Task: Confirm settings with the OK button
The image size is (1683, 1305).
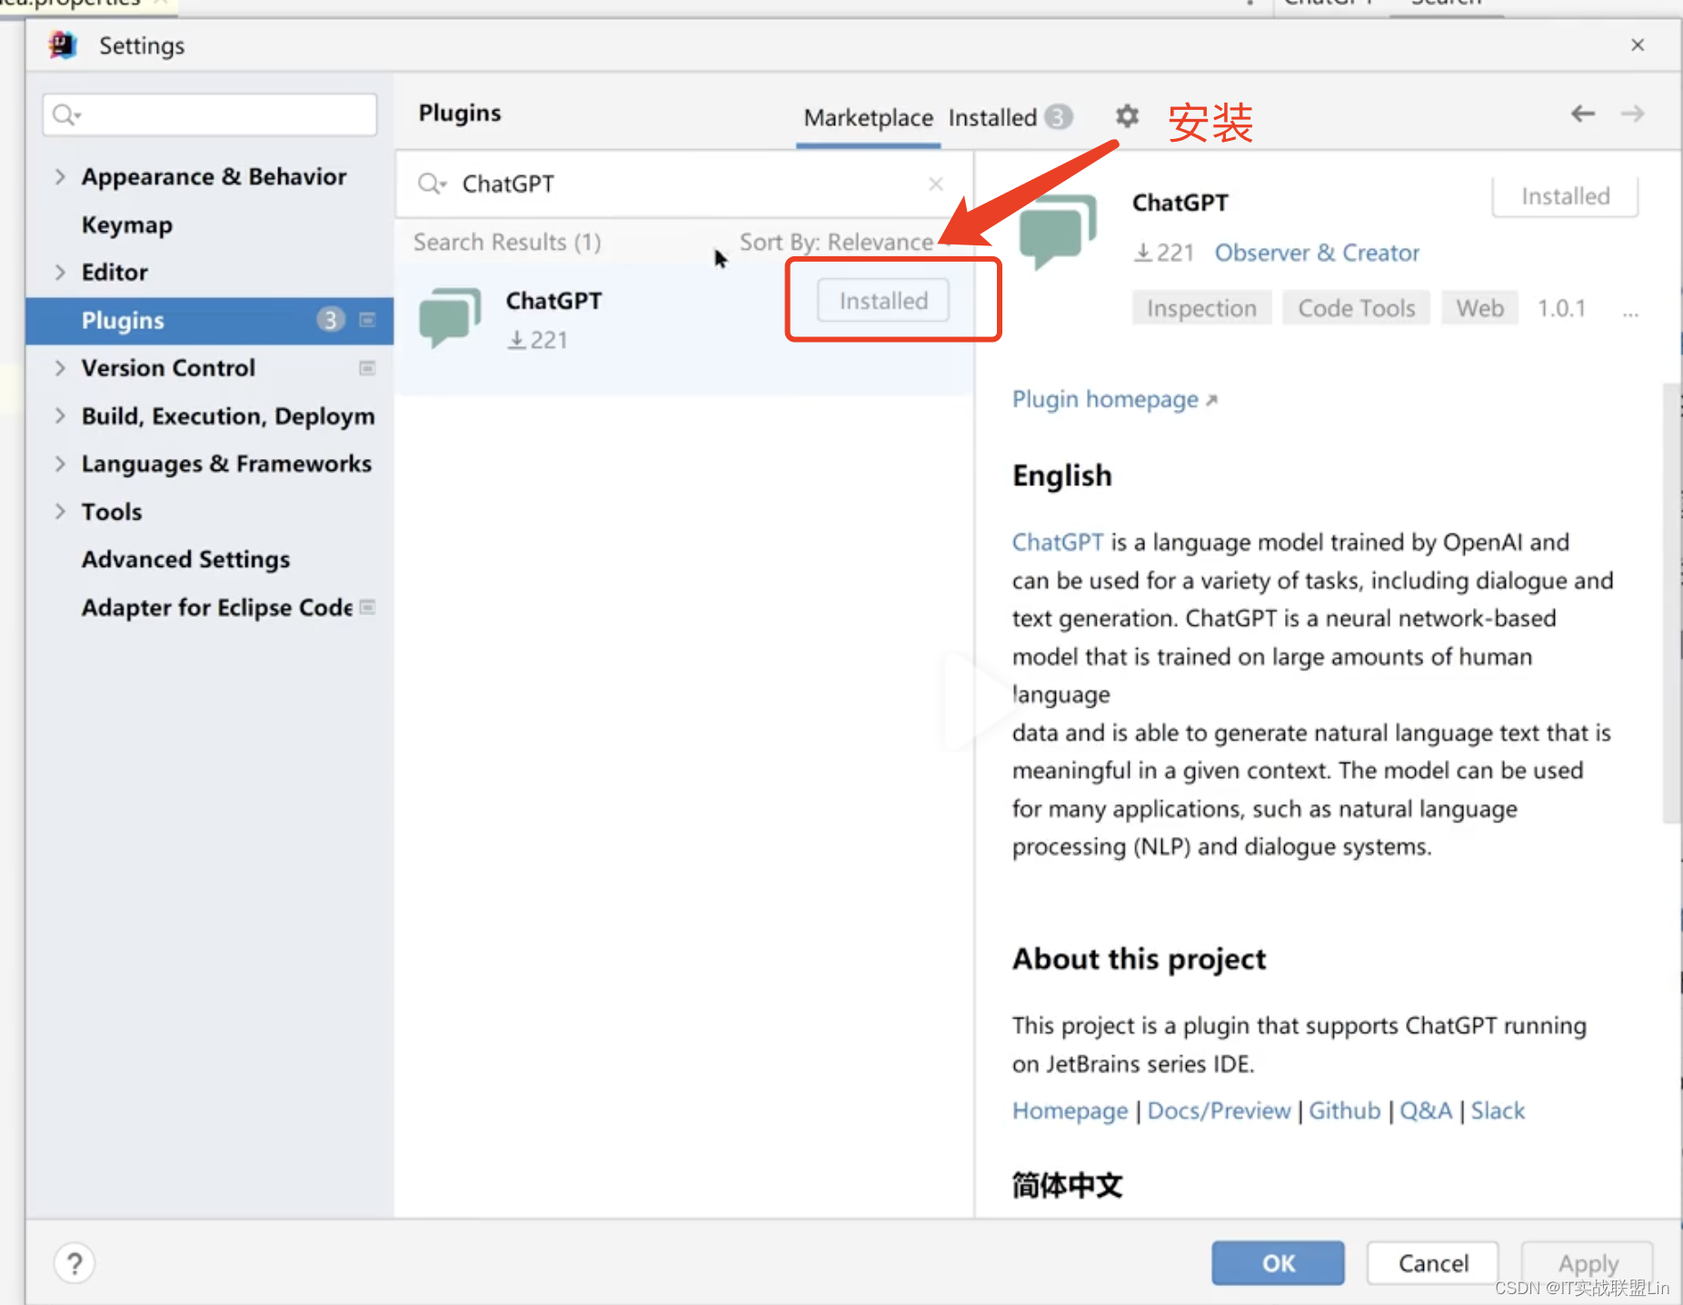Action: 1278,1263
